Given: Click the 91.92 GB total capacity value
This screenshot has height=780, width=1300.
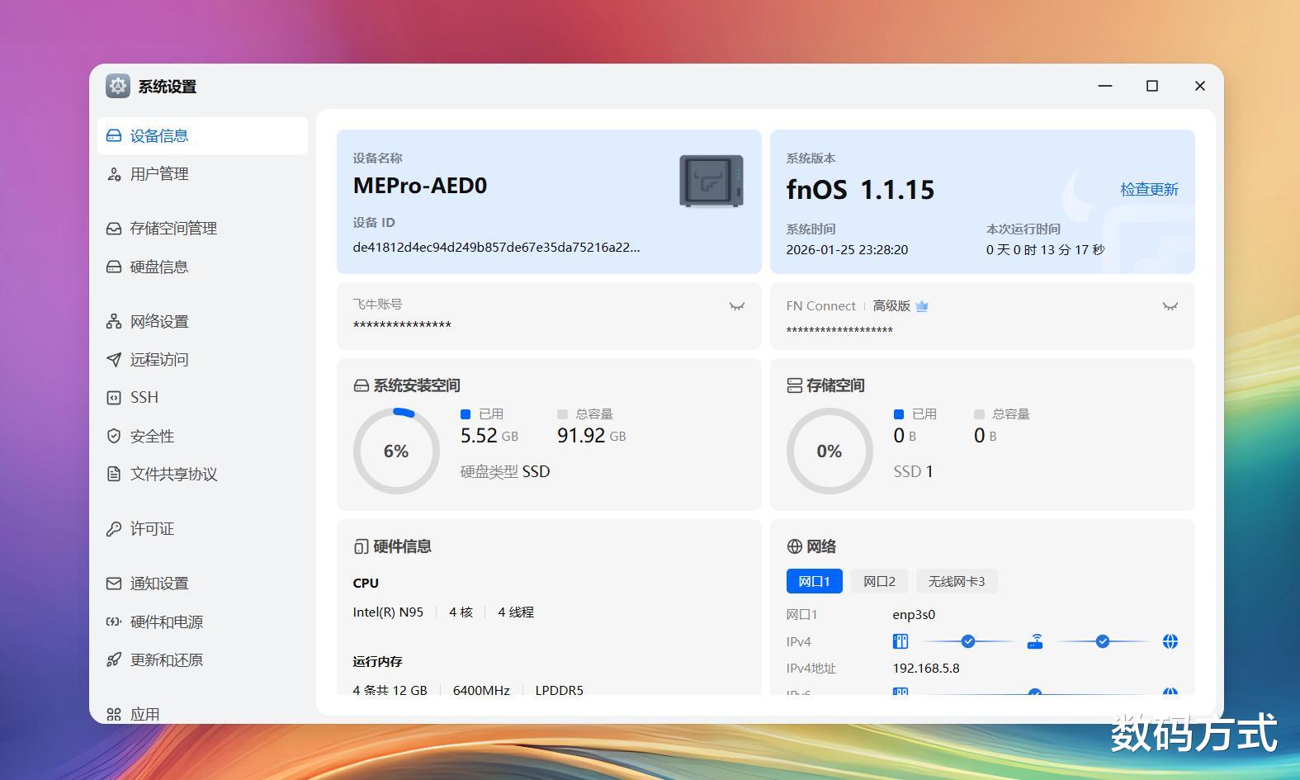Looking at the screenshot, I should click(591, 436).
